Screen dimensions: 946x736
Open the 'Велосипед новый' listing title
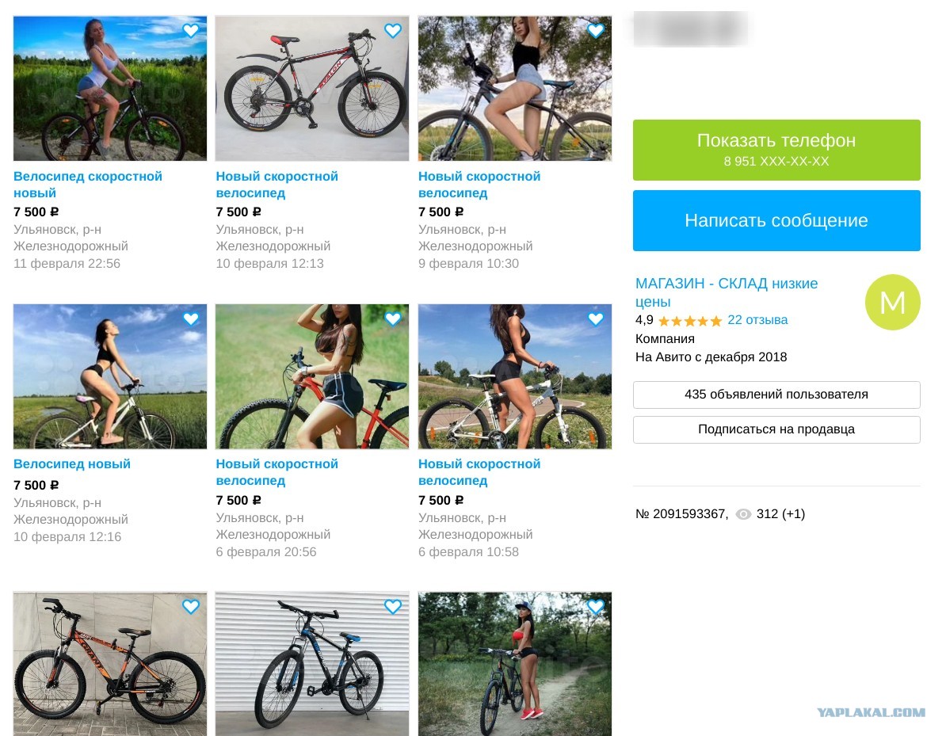tap(72, 464)
